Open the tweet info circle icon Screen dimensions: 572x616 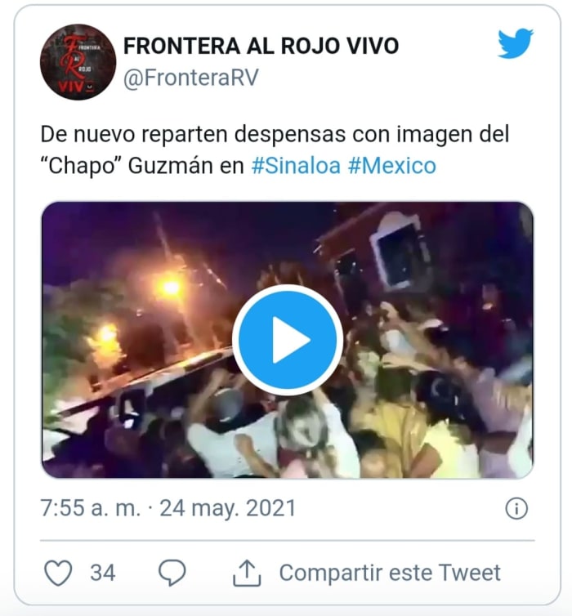pos(516,508)
